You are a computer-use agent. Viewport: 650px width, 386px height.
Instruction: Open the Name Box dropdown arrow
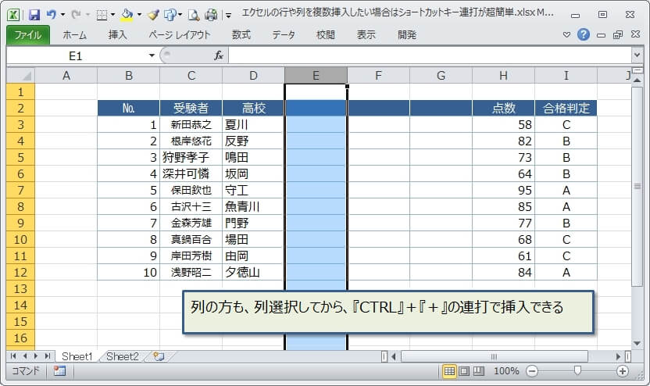pos(152,55)
